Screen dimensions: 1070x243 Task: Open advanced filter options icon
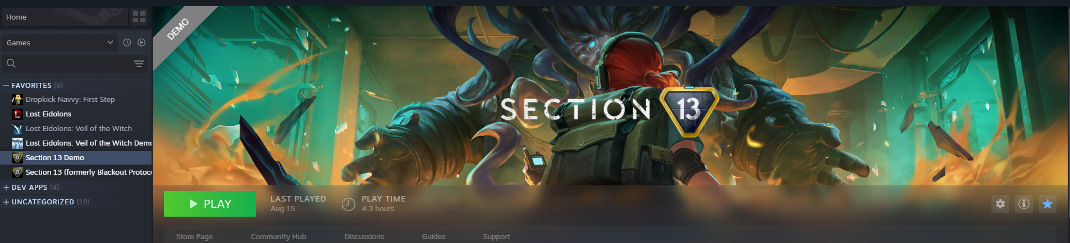tap(139, 64)
